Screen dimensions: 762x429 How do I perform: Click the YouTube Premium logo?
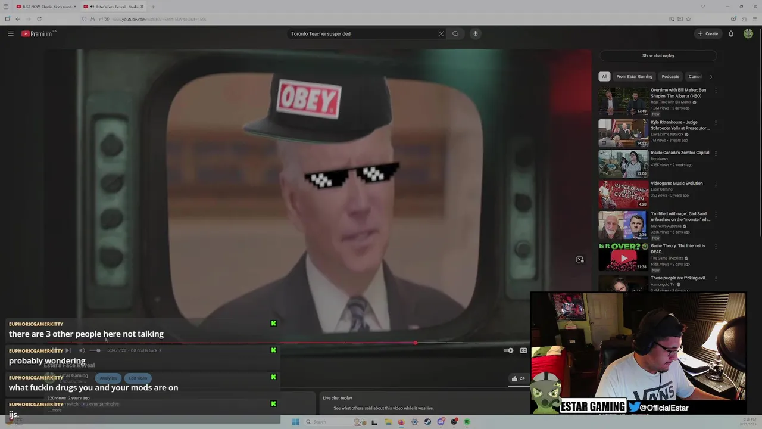coord(38,34)
